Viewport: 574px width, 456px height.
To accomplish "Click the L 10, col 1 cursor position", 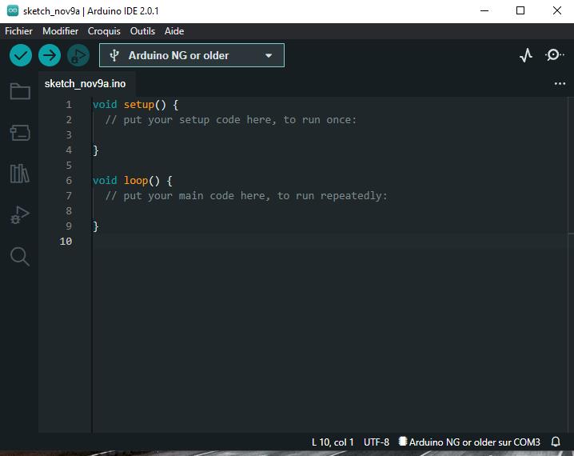I will pyautogui.click(x=333, y=442).
